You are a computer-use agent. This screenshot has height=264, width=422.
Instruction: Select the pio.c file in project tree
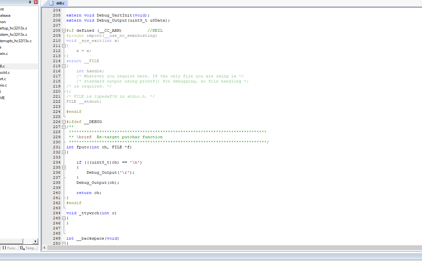3,85
